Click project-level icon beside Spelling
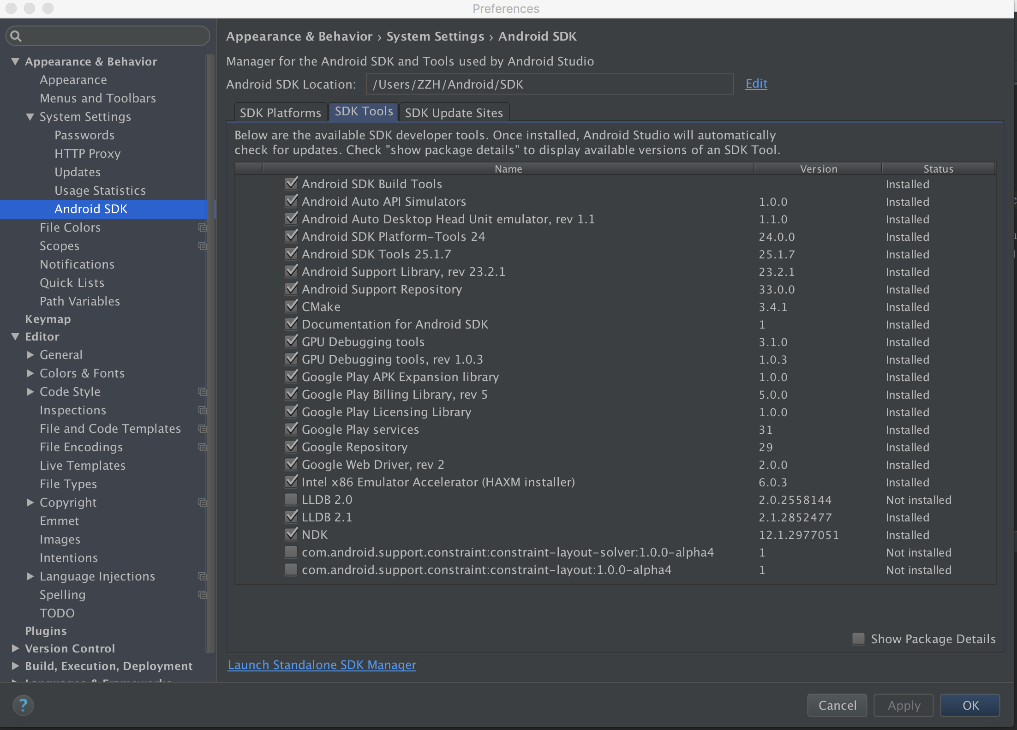This screenshot has height=730, width=1017. pos(202,594)
